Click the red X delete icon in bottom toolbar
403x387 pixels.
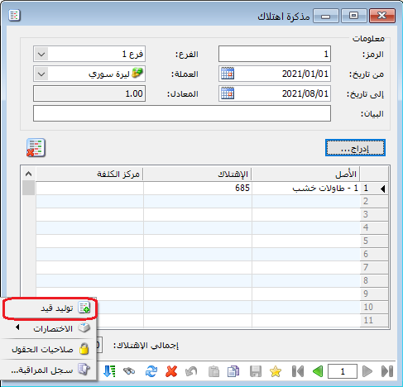tap(171, 371)
